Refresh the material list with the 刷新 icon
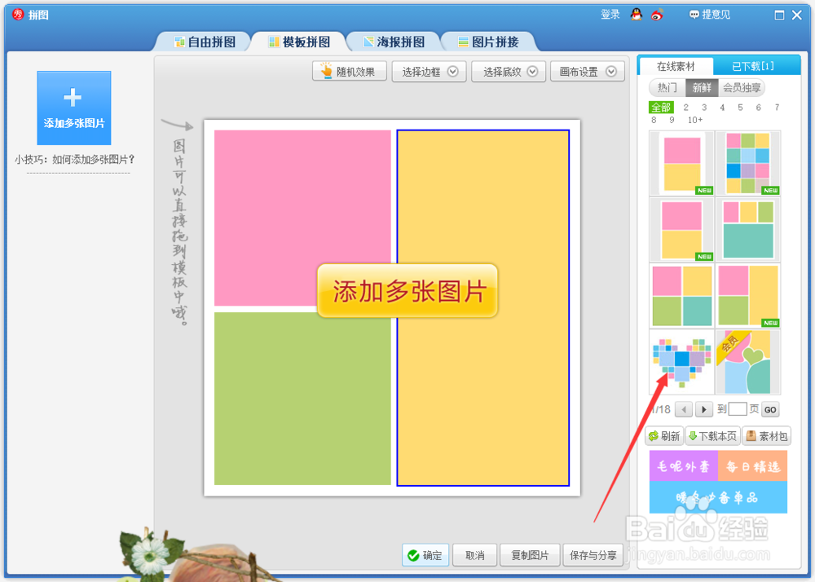This screenshot has height=582, width=815. (x=664, y=436)
